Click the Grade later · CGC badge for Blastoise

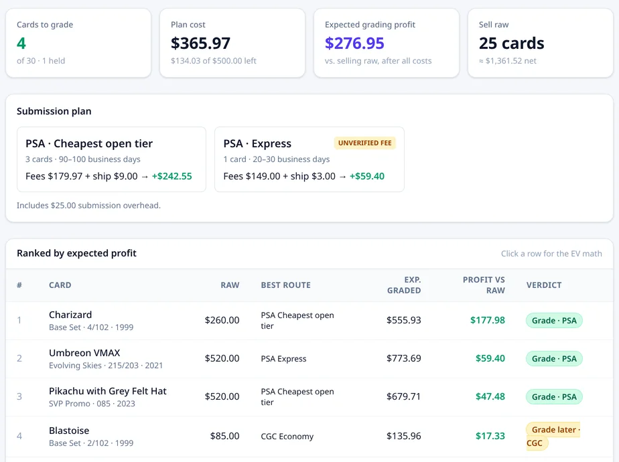(553, 436)
